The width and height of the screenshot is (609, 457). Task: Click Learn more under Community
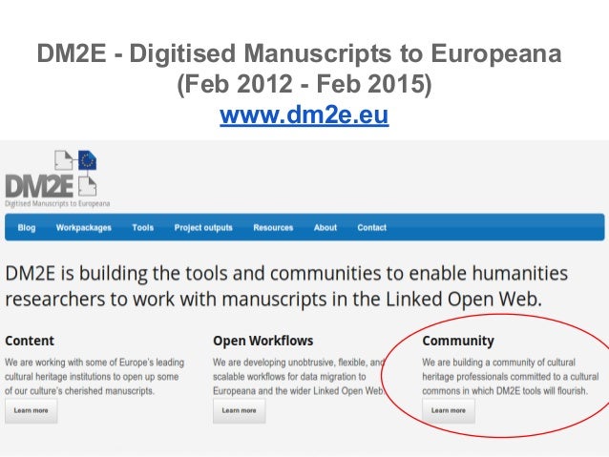[449, 410]
